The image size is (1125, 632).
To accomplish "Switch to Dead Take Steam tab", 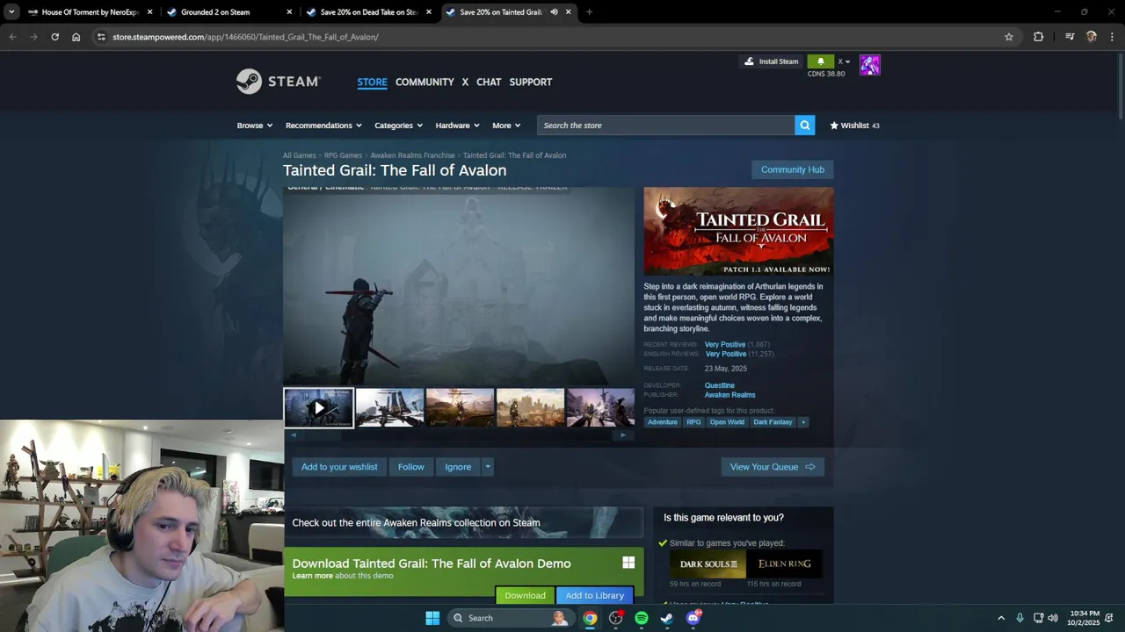I will [x=369, y=12].
